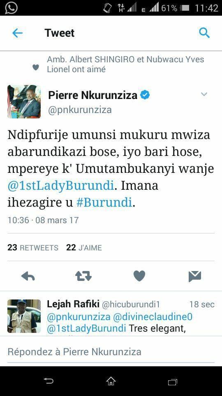Tap Android home button
Viewport: 222px width, 396px height.
111,381
